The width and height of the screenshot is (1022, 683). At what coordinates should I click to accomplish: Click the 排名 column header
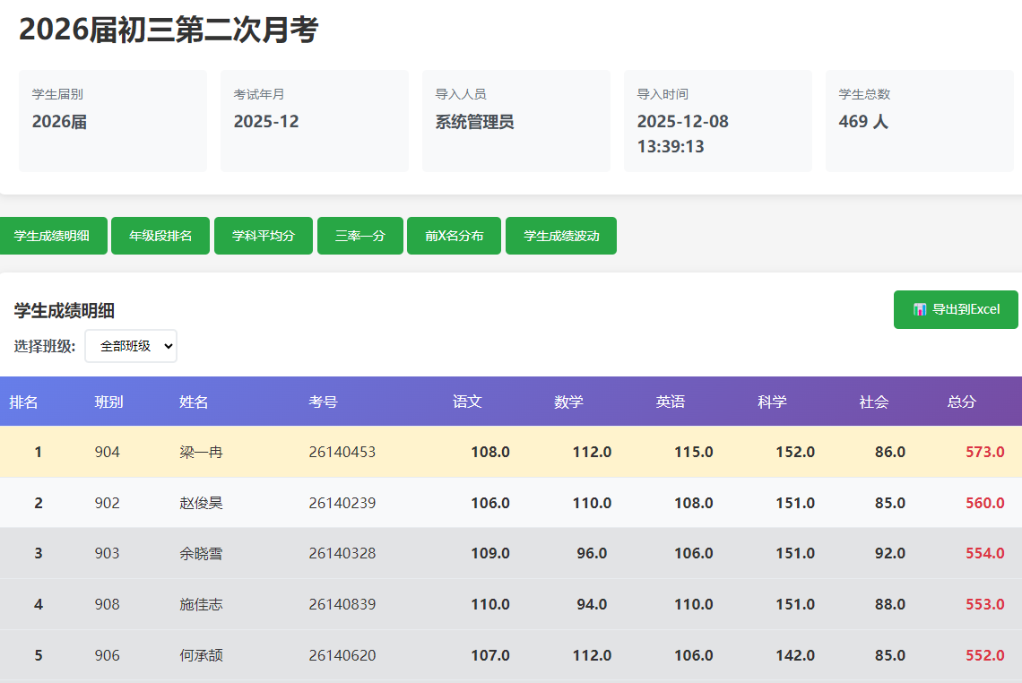23,402
